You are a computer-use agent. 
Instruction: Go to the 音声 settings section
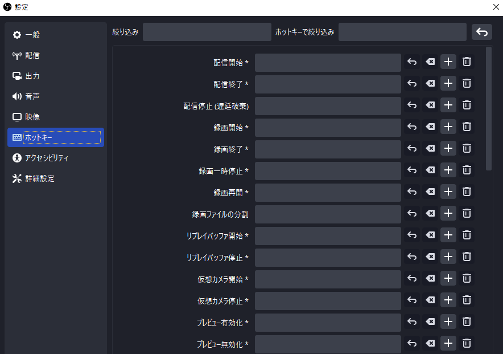point(32,97)
